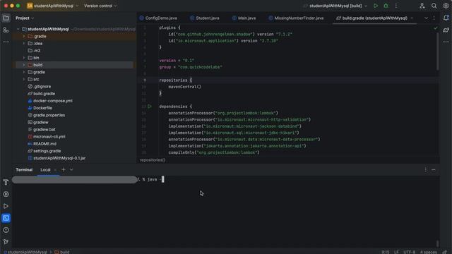Open gradle.properties file
Screen dimensions: 452x254
point(49,115)
